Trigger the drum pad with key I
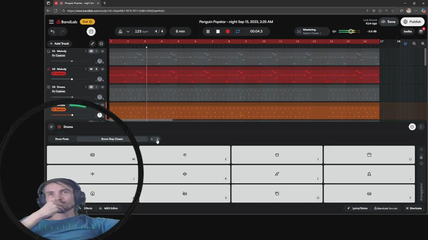The image size is (428, 240). pyautogui.click(x=277, y=155)
